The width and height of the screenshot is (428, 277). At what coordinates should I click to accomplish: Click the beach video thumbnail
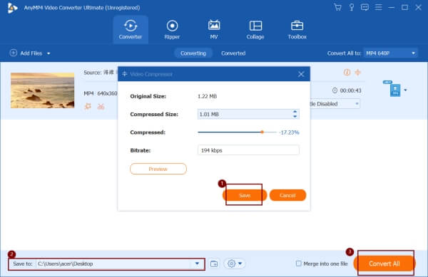[42, 90]
